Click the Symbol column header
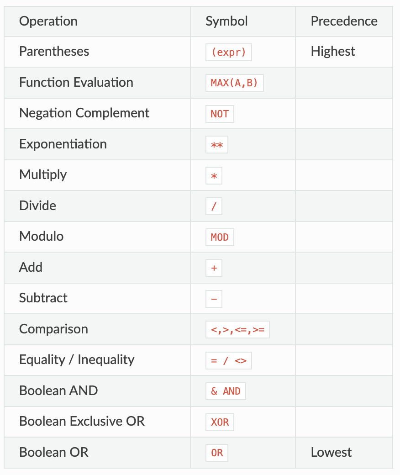The width and height of the screenshot is (400, 475). click(226, 21)
